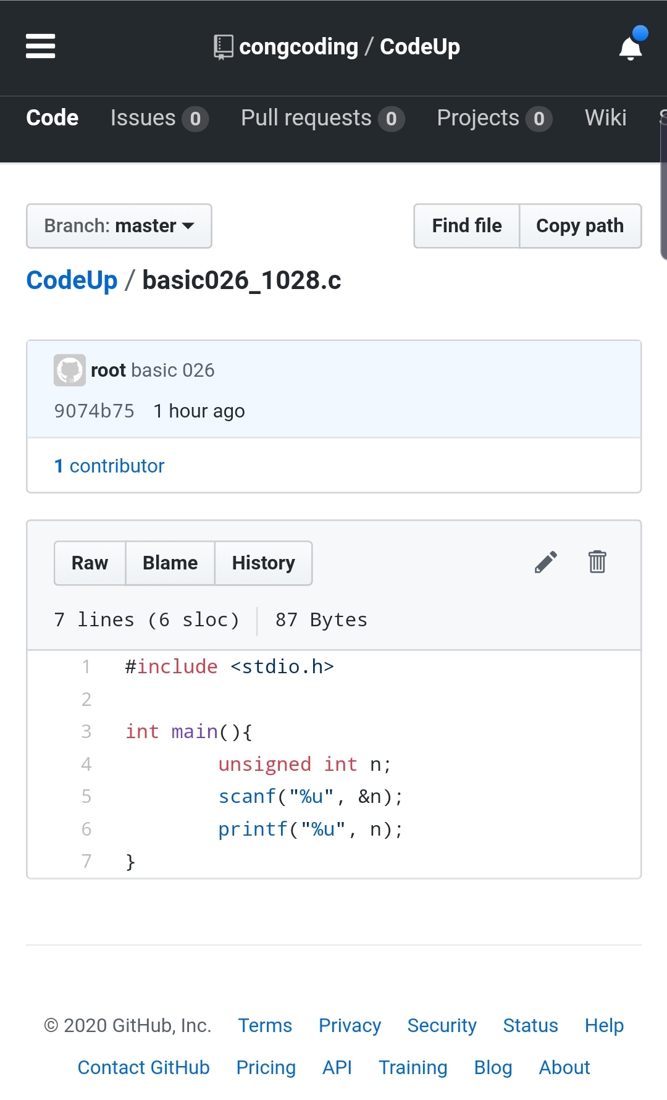667x1100 pixels.
Task: Open the Help footer link
Action: tap(604, 1025)
